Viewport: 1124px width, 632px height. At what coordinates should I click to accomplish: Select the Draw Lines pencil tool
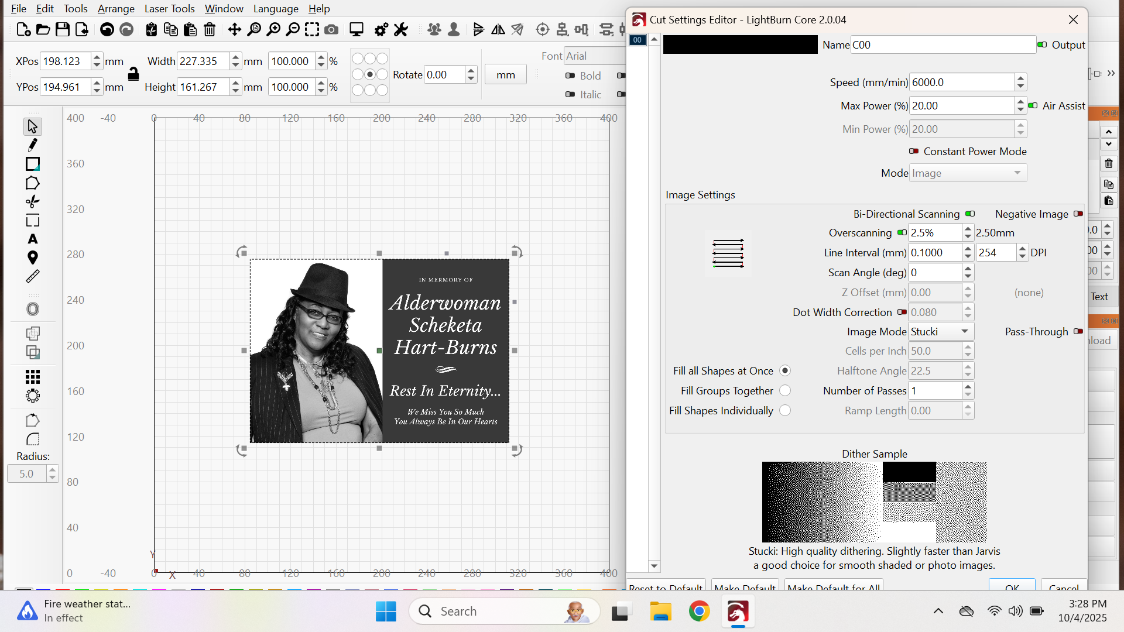(33, 145)
